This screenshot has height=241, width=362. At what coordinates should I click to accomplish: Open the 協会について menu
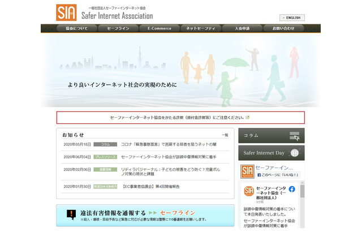[77, 28]
